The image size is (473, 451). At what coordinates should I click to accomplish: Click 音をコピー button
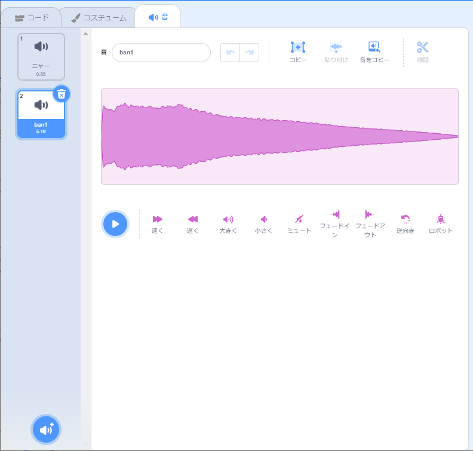(x=374, y=52)
